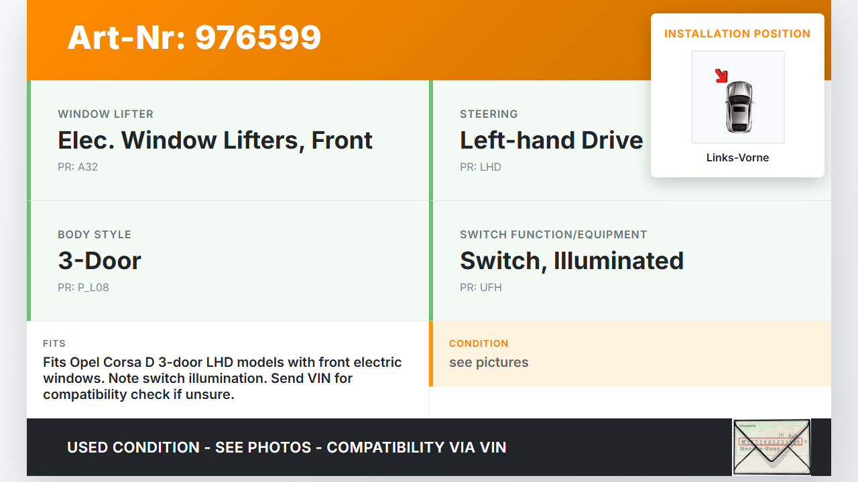Click the Fits Opel Corsa D description text
Viewport: 858px width, 482px height.
point(222,378)
